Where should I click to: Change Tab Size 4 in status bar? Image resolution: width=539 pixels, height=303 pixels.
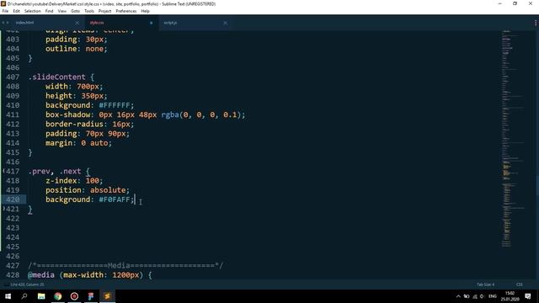485,284
